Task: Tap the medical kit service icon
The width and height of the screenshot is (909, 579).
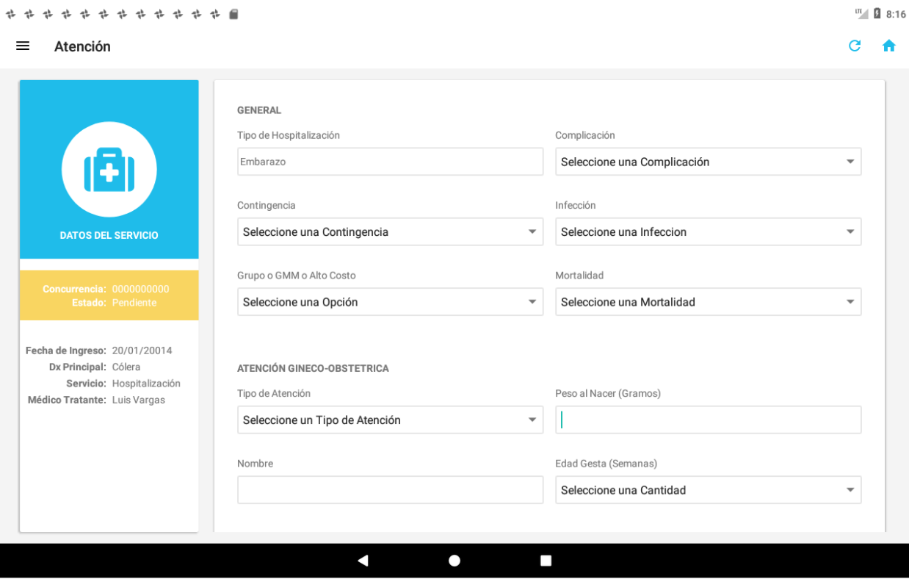Action: point(109,170)
